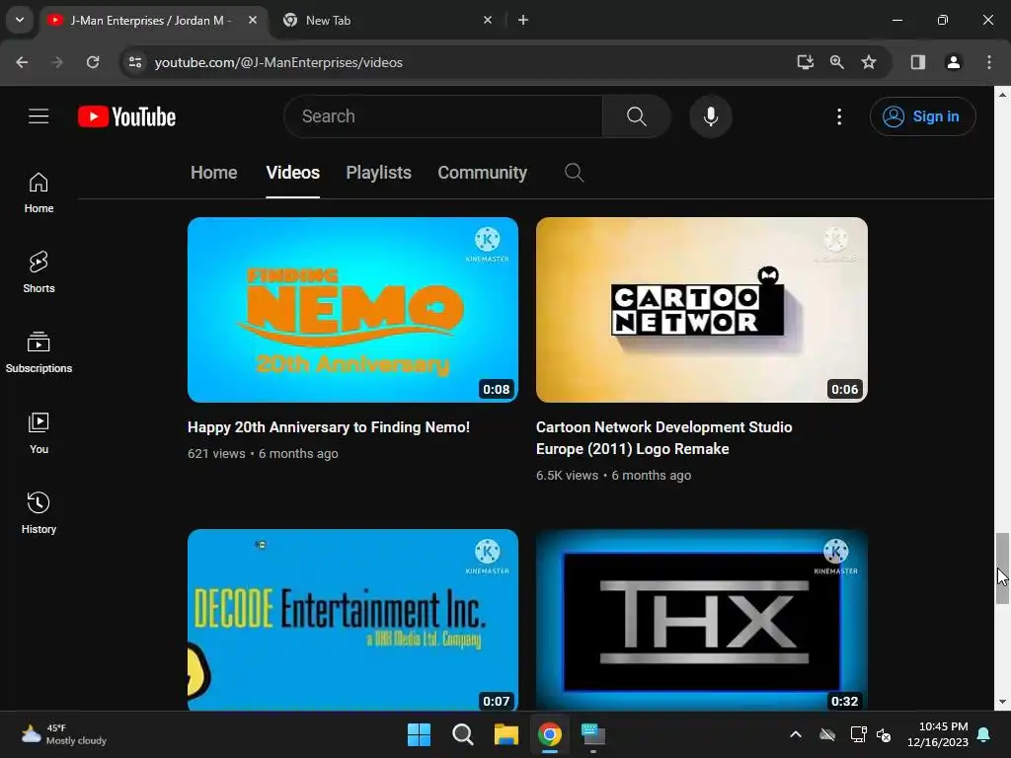Open the zoom magnifier in address bar
The height and width of the screenshot is (758, 1011).
837,62
